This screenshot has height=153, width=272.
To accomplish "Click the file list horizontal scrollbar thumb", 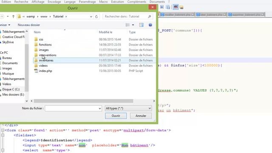I will click(83, 101).
